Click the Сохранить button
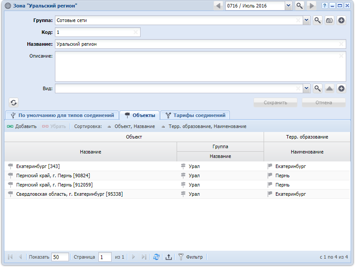This screenshot has width=355, height=267. pyautogui.click(x=275, y=102)
